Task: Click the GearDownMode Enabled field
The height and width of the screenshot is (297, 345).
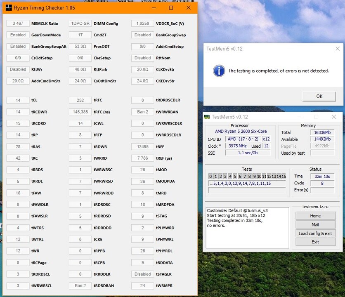Action: [x=18, y=35]
